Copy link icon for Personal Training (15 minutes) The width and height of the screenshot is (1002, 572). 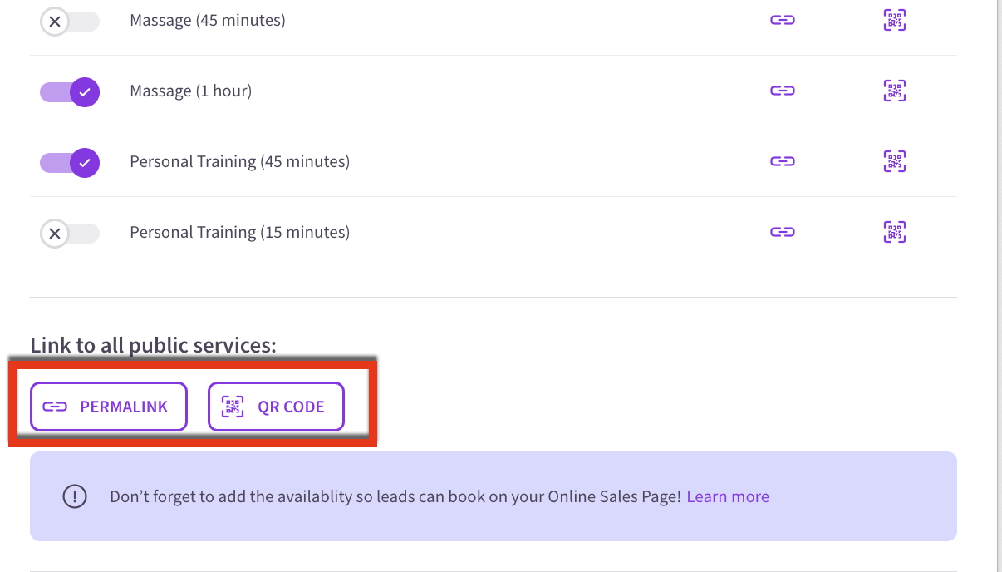pos(782,232)
